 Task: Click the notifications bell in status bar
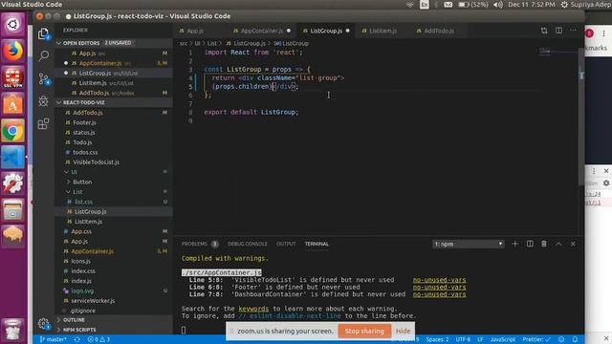[575, 340]
